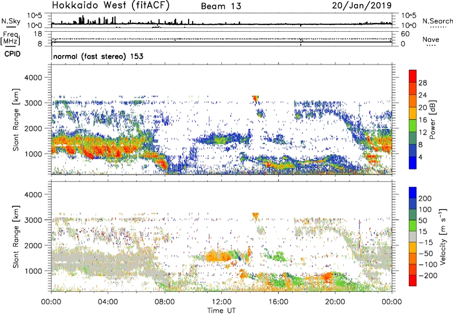The width and height of the screenshot is (453, 314).
Task: Click the 'N.Search' legend label
Action: [437, 21]
